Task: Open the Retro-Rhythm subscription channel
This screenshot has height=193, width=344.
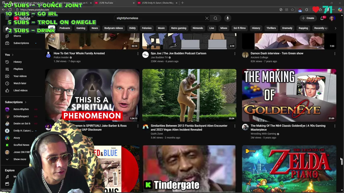Action: click(21, 109)
